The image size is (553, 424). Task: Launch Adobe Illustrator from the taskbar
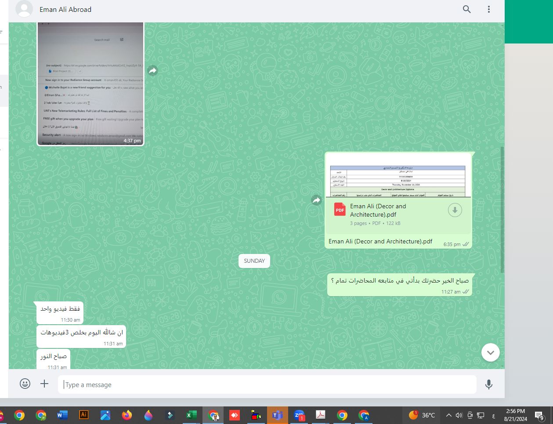click(x=83, y=415)
